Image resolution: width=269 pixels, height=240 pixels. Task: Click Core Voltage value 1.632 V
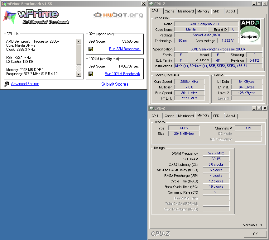click(x=228, y=40)
